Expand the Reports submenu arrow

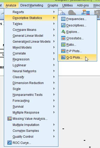54,12
